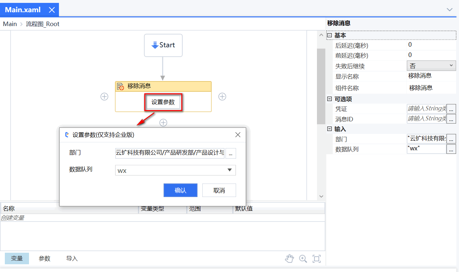Image resolution: width=459 pixels, height=272 pixels.
Task: Open the 失败后继续 dropdown
Action: pyautogui.click(x=431, y=66)
